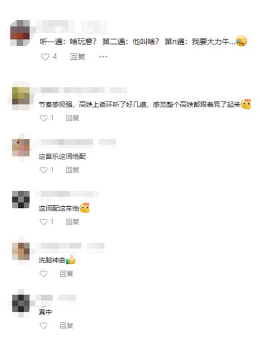Open the three-dot menu on first comment
This screenshot has width=260, height=344.
tap(103, 57)
